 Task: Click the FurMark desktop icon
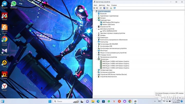pyautogui.click(x=4, y=75)
